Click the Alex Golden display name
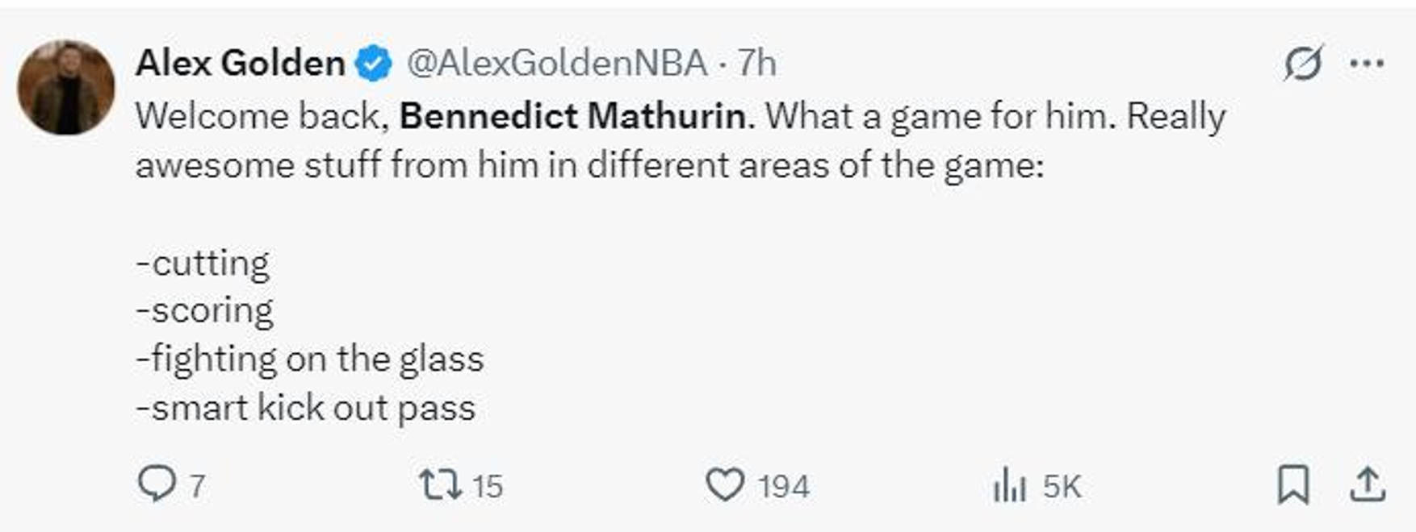1416x532 pixels. tap(241, 63)
